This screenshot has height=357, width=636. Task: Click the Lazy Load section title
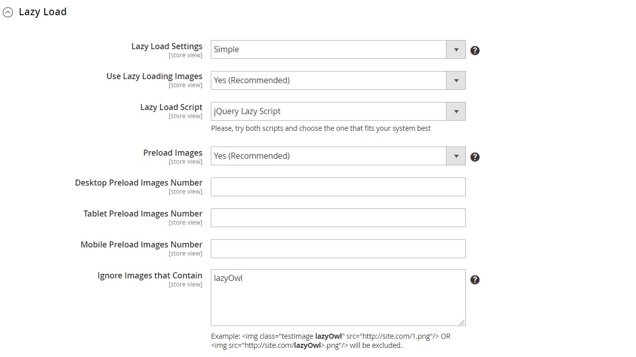click(43, 12)
